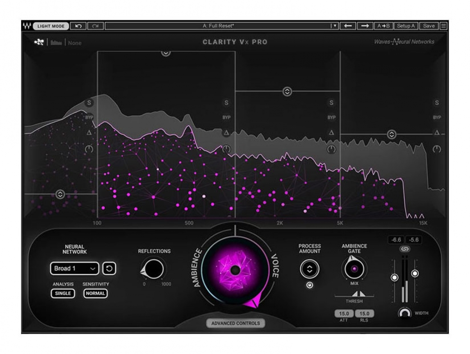Screen dimensions: 470x354
Task: Enable delta on the lowest band
Action: pos(89,133)
